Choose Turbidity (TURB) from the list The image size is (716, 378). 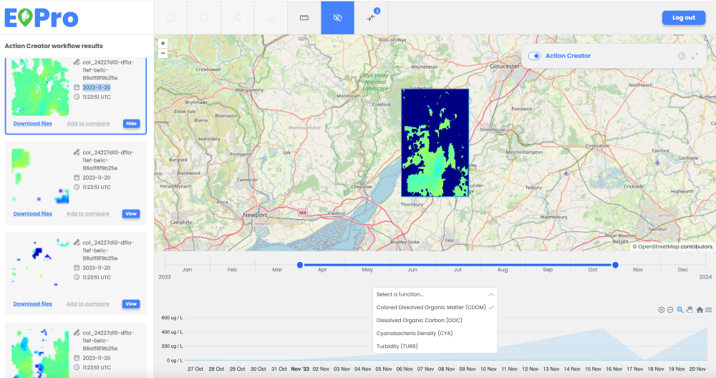pos(397,346)
